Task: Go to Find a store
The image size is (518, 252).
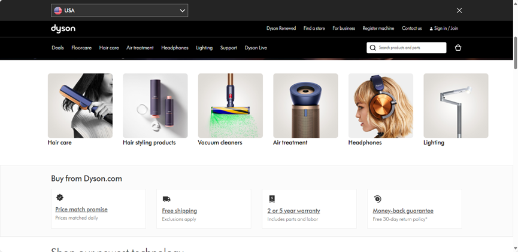Action: coord(314,28)
